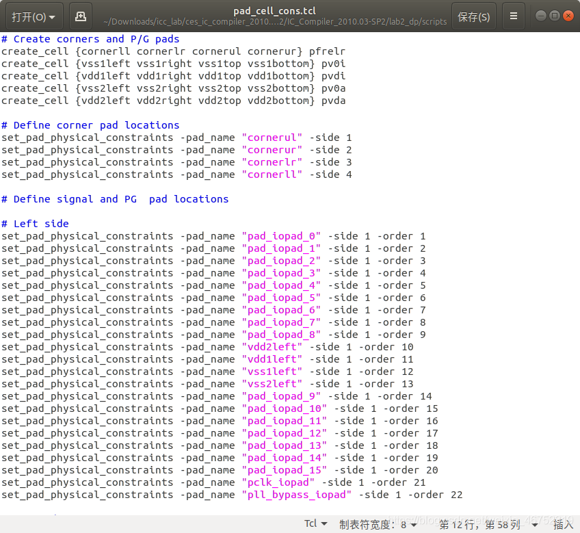
Task: Click the string "pad_iopad_14"
Action: tap(284, 458)
